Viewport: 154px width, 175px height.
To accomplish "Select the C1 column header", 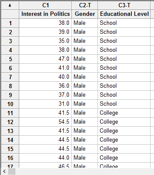I will [45, 6].
